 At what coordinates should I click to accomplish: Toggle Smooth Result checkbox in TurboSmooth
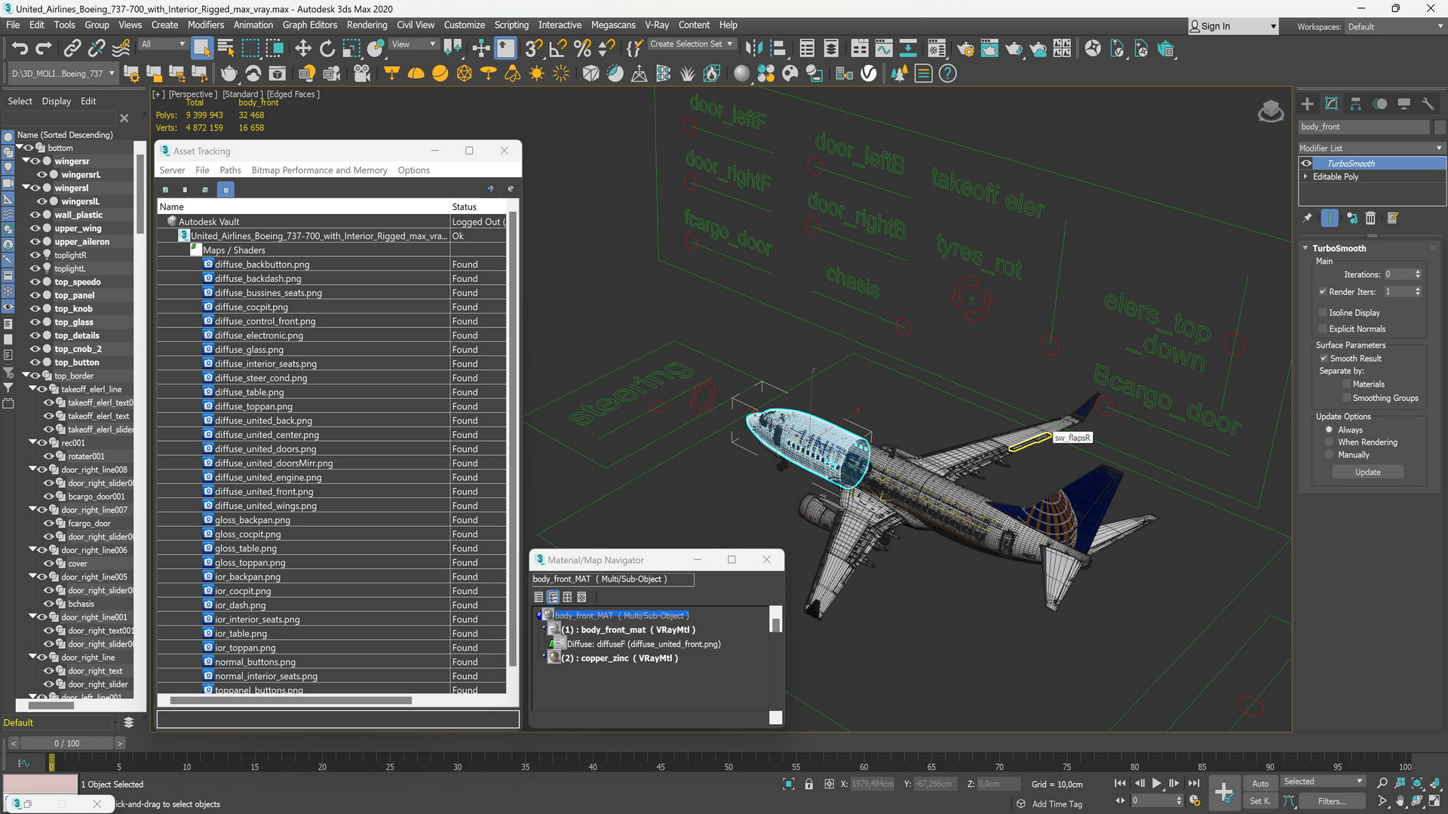click(1324, 358)
